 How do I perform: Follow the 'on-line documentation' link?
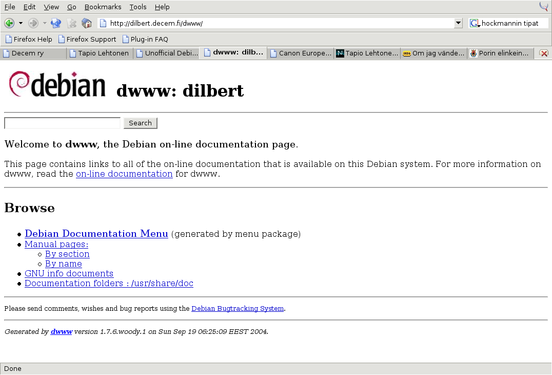124,174
